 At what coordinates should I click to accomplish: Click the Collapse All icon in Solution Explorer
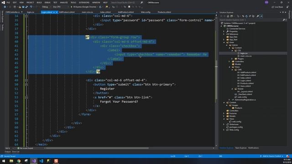click(x=250, y=16)
